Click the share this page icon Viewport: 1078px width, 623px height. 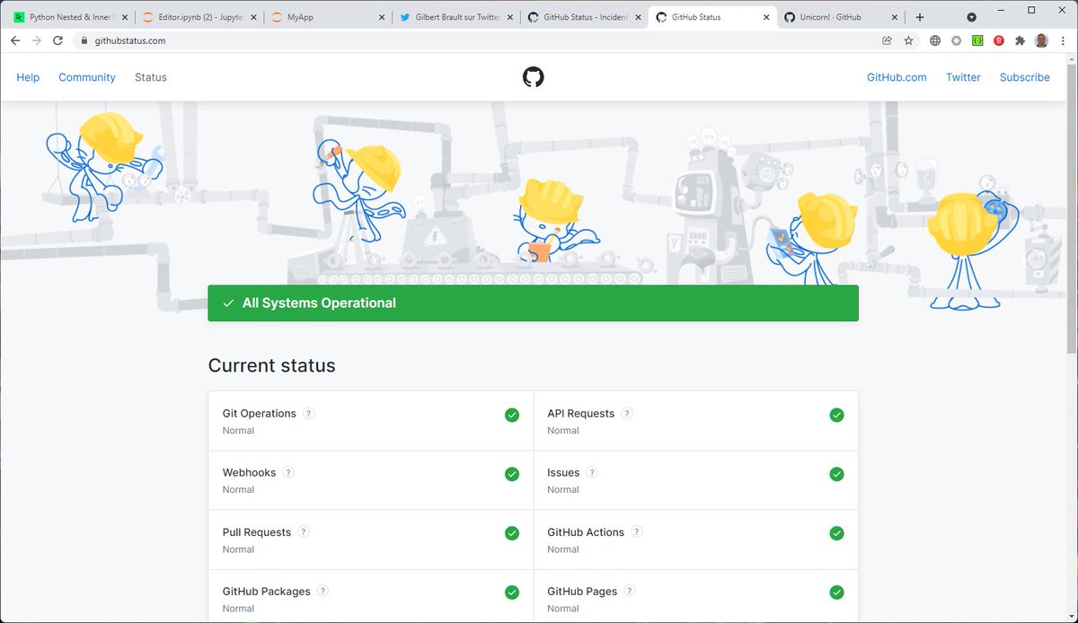click(888, 40)
